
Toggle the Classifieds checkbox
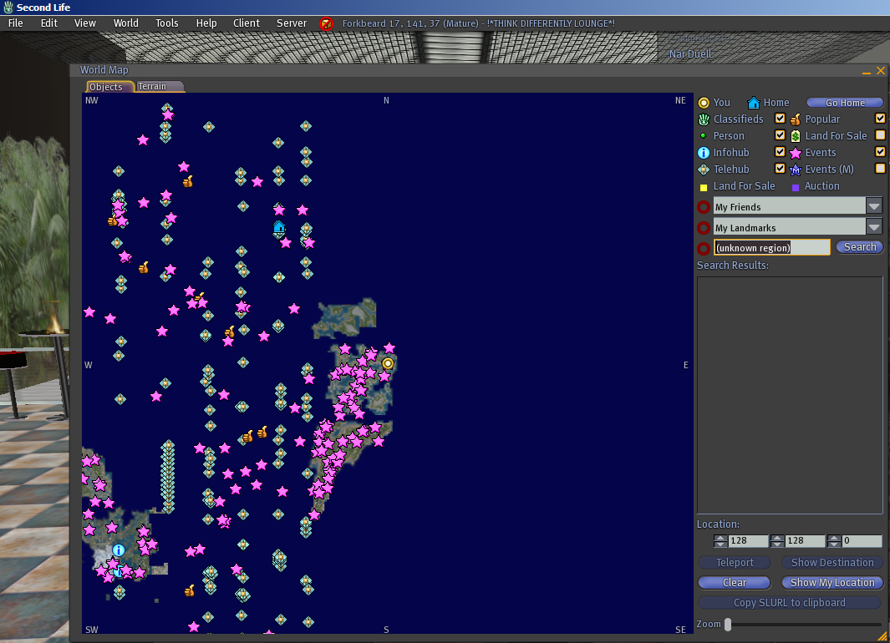pos(780,119)
